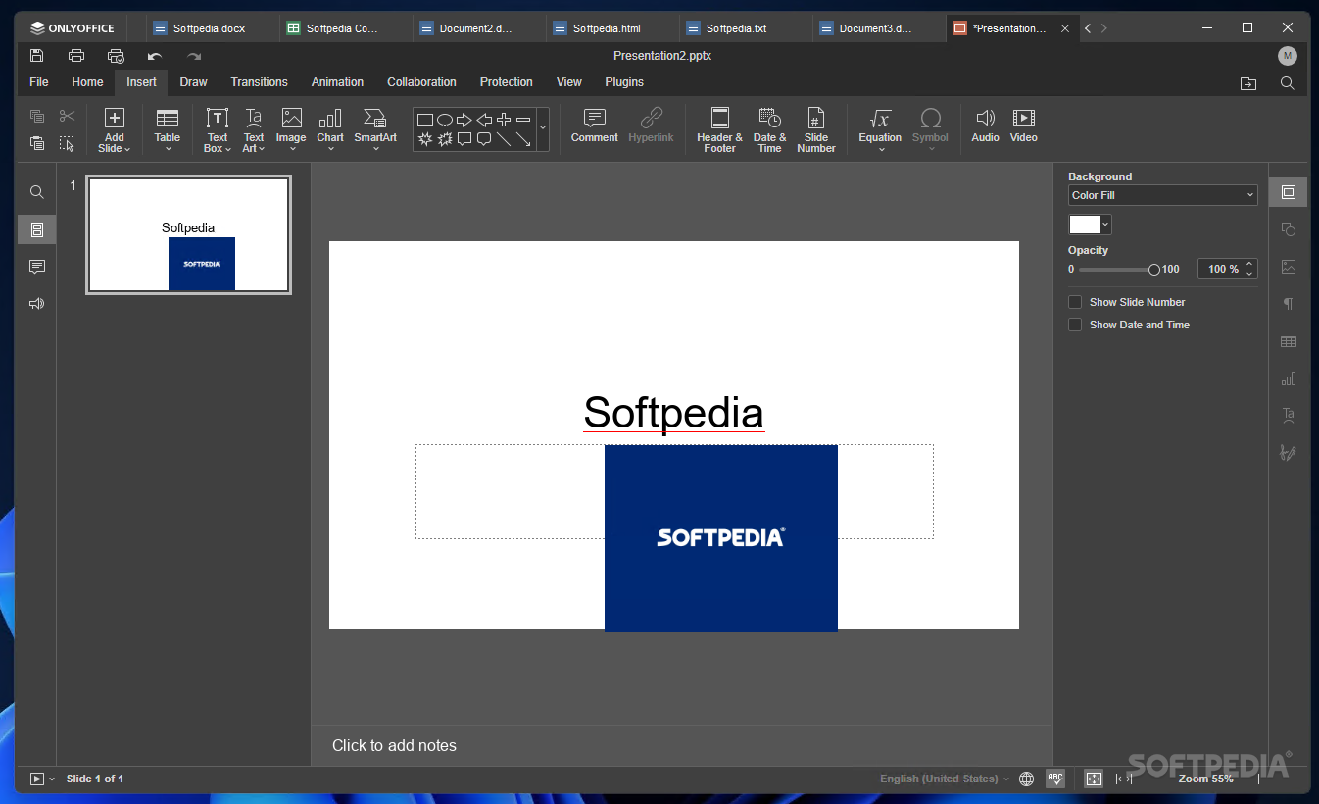Expand the Equation dropdown
Viewport: 1319px width, 804px height.
[880, 149]
